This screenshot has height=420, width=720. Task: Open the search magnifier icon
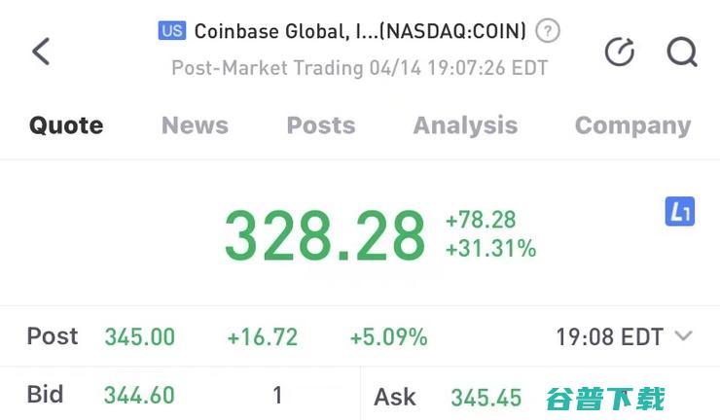coord(682,52)
